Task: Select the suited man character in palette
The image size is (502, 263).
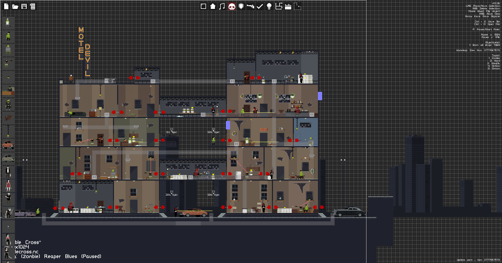Action: pyautogui.click(x=8, y=172)
